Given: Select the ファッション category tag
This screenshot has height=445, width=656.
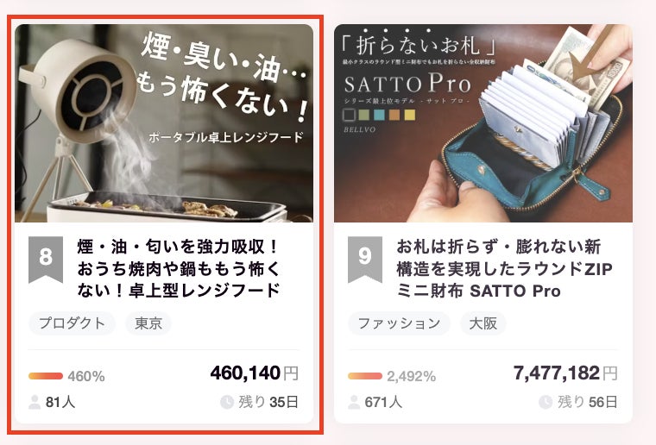Looking at the screenshot, I should tap(399, 323).
